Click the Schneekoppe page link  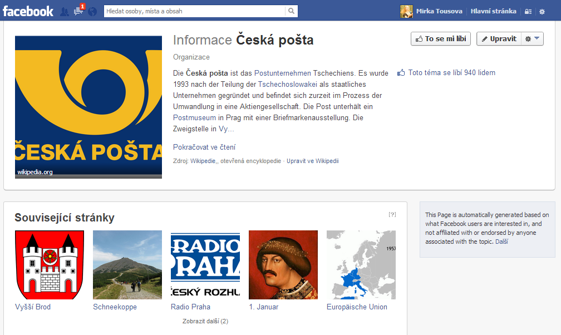coord(115,307)
